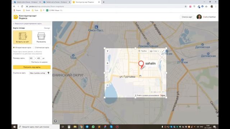Click the map height field showing 400
Image resolution: width=230 pixels, height=129 pixels.
click(x=39, y=58)
